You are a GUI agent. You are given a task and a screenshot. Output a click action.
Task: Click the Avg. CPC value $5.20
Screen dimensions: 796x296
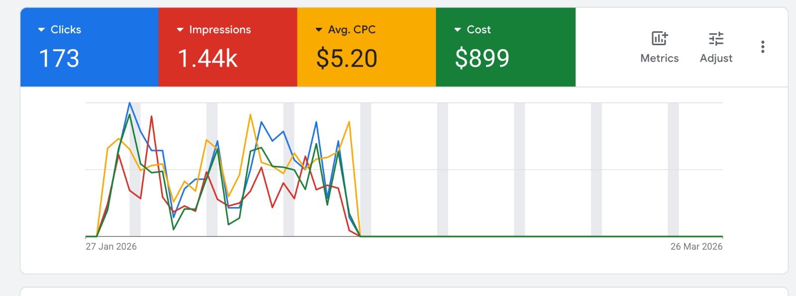tap(347, 58)
